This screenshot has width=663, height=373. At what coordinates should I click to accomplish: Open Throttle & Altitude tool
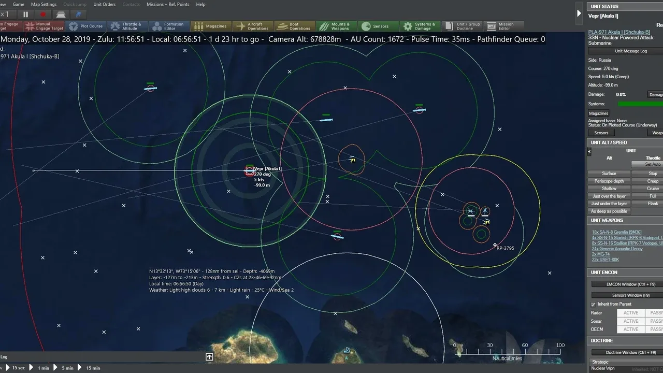coord(126,26)
